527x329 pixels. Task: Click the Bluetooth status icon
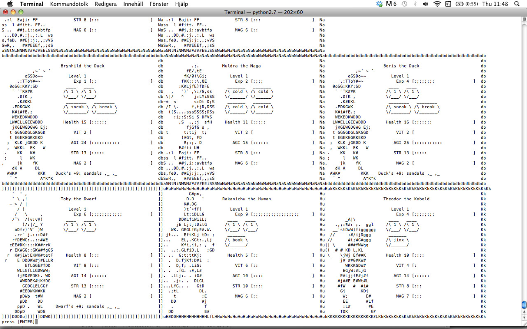pyautogui.click(x=415, y=4)
